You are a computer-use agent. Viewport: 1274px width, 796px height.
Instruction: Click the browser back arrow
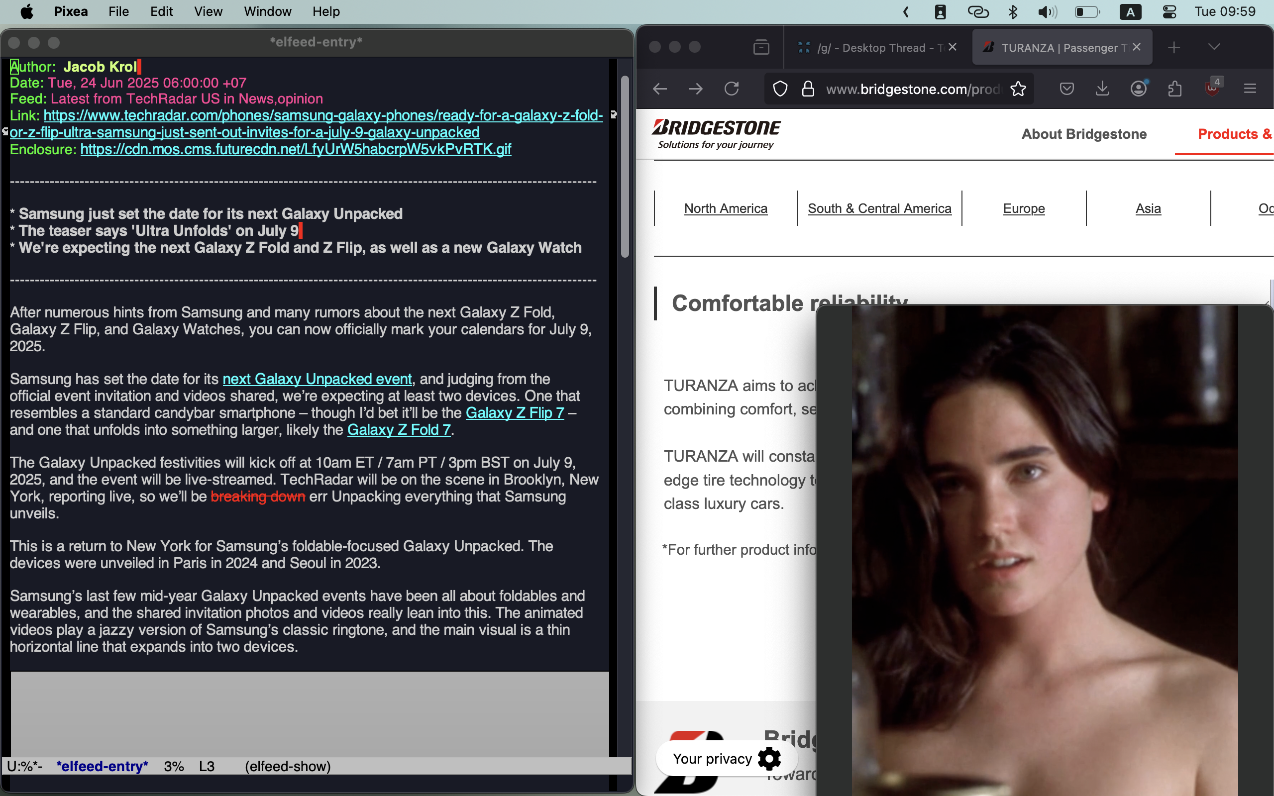659,89
